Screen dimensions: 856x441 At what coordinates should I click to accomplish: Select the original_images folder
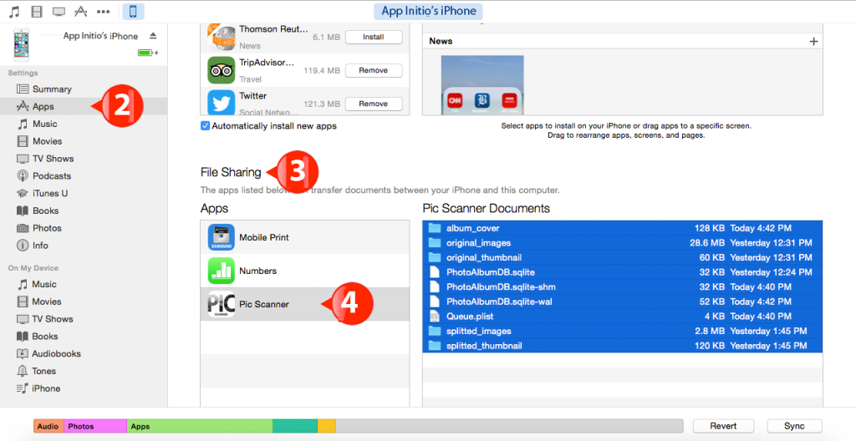[622, 243]
